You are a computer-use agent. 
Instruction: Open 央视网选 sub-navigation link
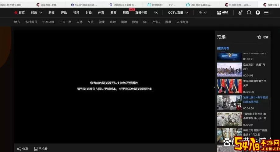(182, 22)
